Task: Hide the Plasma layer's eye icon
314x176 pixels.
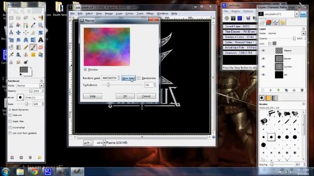Action: pos(263,51)
